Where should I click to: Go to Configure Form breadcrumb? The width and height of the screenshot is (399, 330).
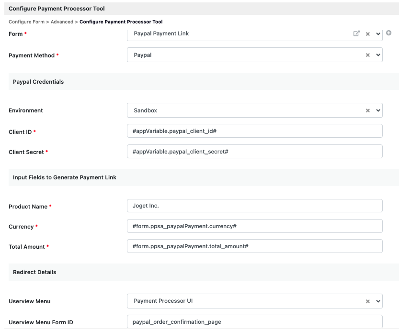tap(26, 22)
